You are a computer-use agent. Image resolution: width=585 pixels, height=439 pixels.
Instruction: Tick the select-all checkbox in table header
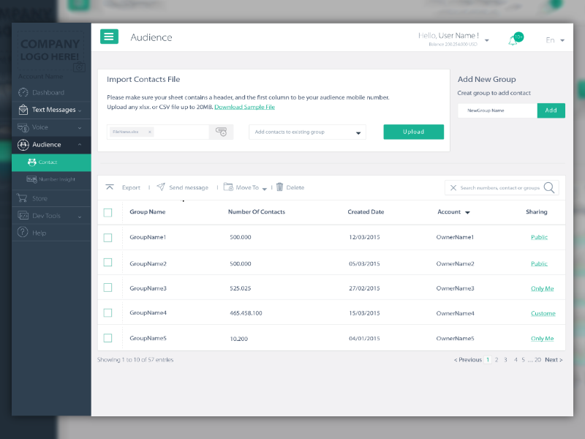coord(107,212)
